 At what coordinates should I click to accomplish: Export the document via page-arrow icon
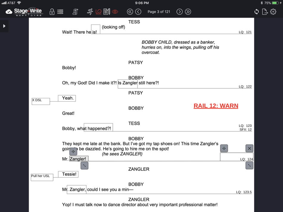265,12
